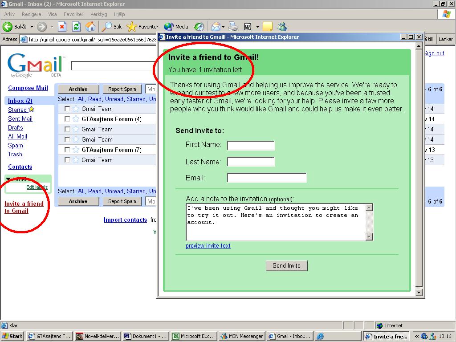
Task: Open the Verktyg menu
Action: 98,14
